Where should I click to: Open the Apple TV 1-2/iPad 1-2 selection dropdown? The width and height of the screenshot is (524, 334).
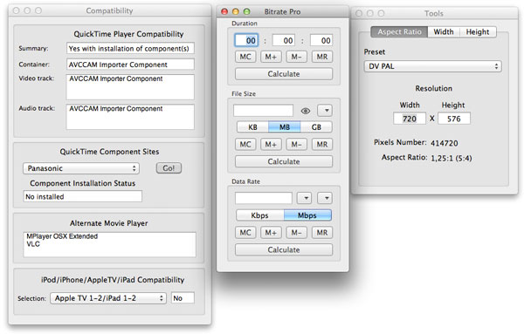click(x=108, y=298)
